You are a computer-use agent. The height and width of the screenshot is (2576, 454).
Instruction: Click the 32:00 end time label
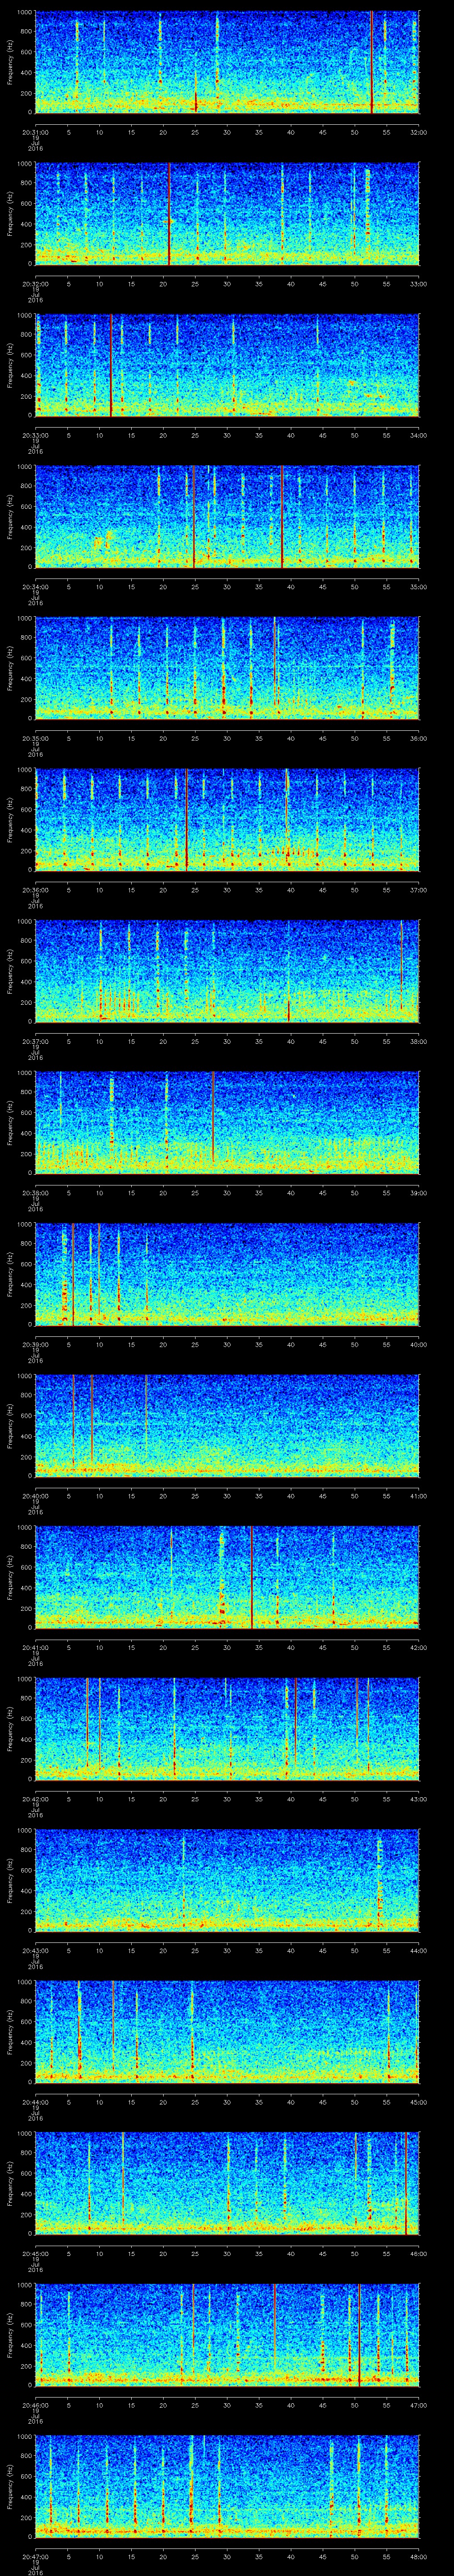(x=419, y=132)
